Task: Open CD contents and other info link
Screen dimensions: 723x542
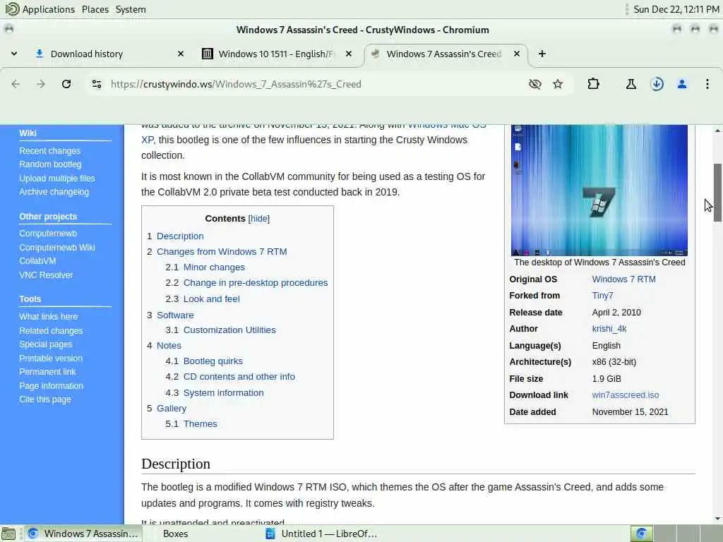Action: pos(239,377)
